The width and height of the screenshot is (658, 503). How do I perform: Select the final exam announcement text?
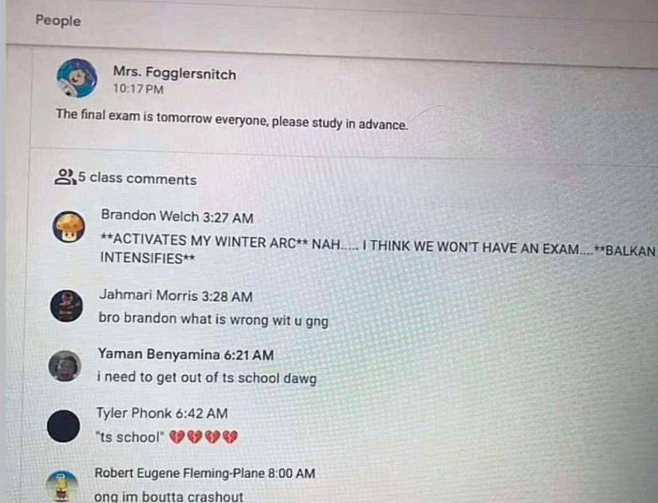(232, 120)
